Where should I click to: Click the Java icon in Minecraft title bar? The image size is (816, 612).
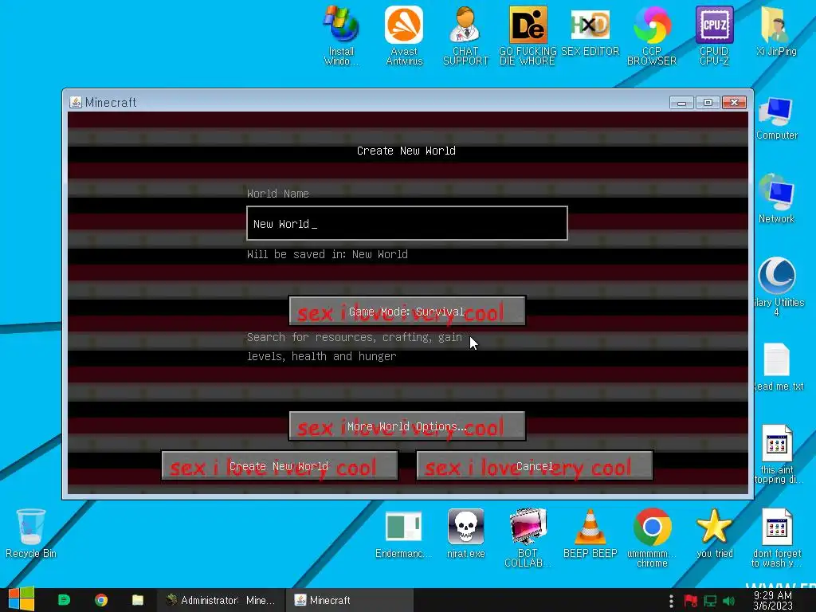coord(76,102)
